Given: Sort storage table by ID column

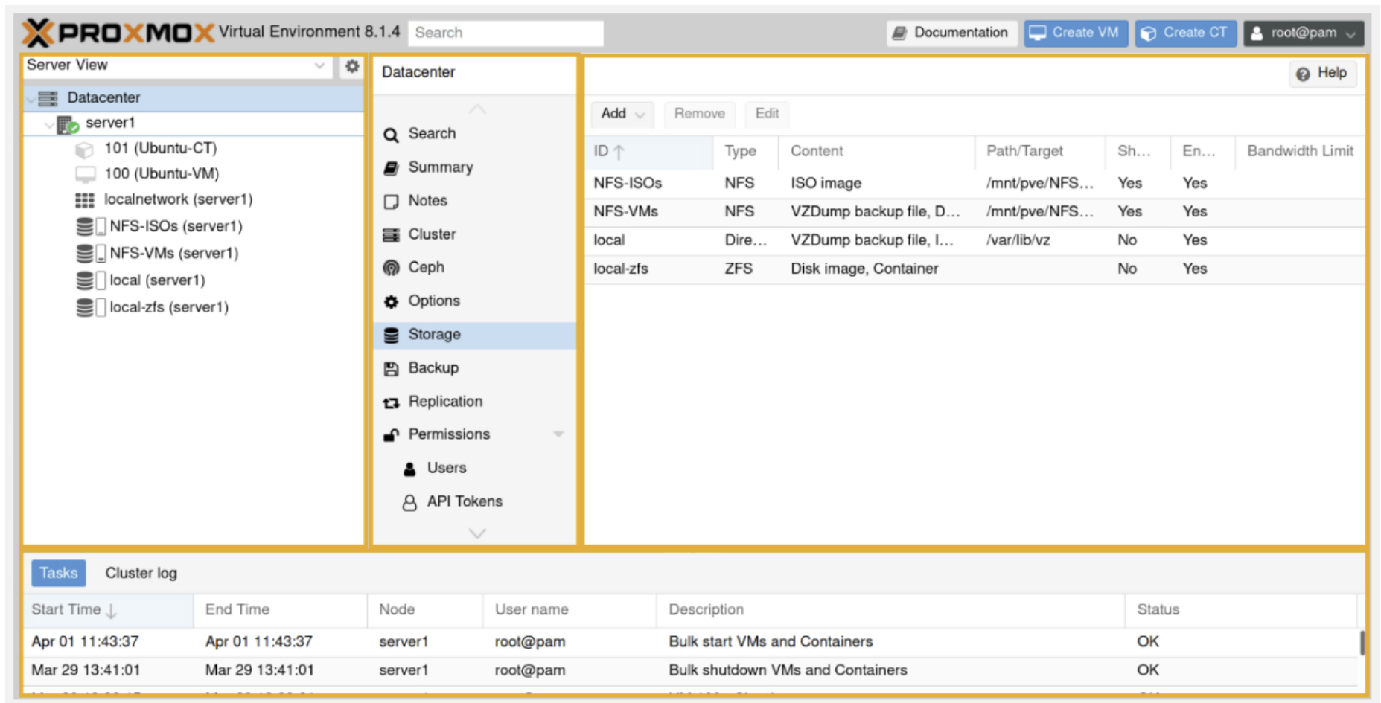Looking at the screenshot, I should tap(649, 152).
